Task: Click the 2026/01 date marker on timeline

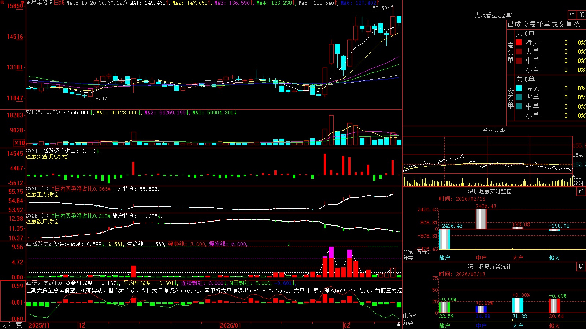Action: click(231, 325)
